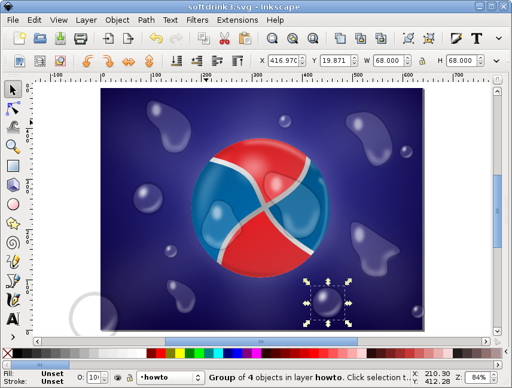Toggle width and height ratio lock
The height and width of the screenshot is (388, 512).
pos(422,61)
